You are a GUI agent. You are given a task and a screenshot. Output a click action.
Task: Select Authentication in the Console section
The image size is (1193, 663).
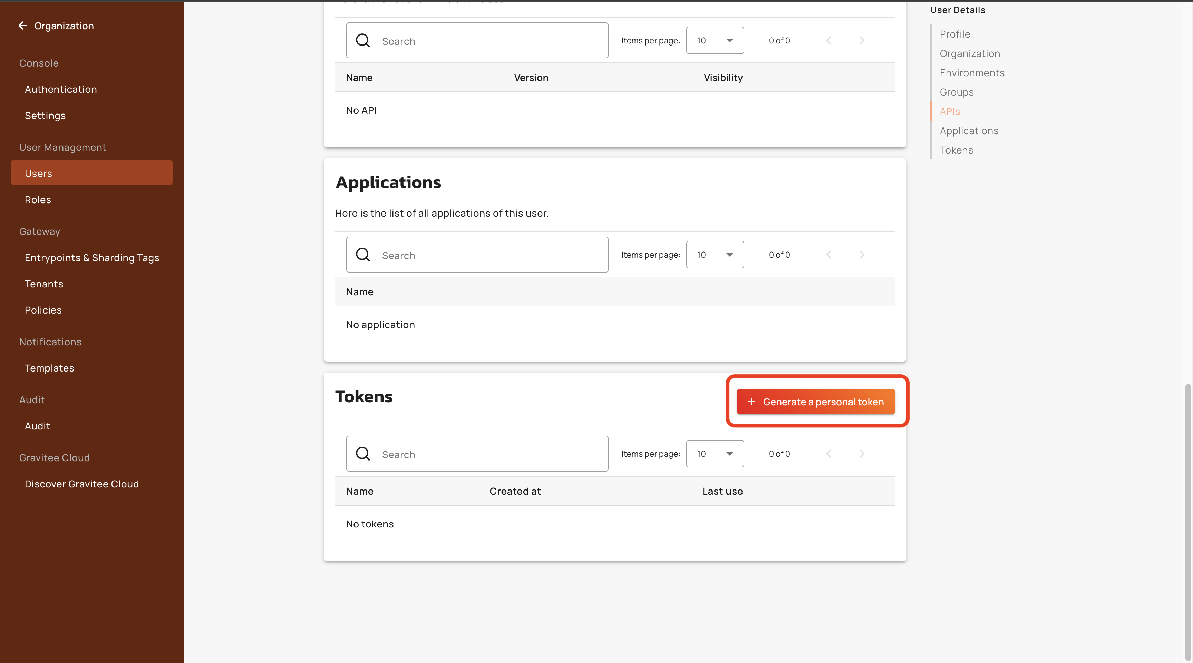(61, 89)
